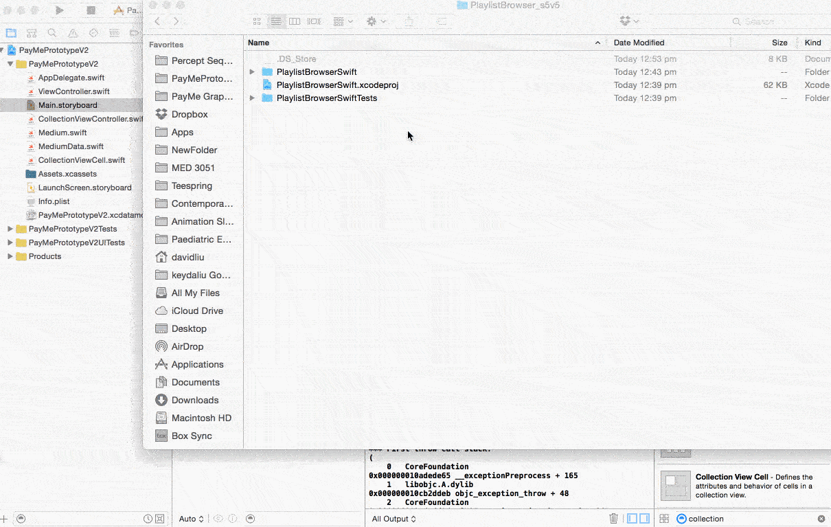Open the Debug navigator in Xcode
831x527 pixels.
pos(114,33)
